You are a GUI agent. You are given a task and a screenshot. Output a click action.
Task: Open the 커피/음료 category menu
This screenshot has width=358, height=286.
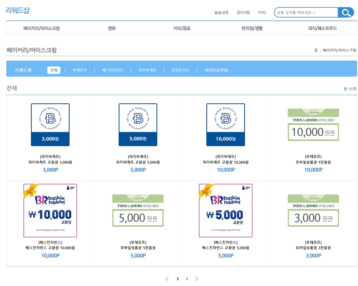[182, 29]
